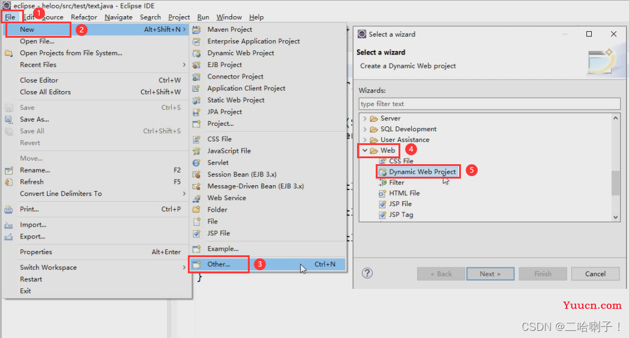Screen dimensions: 629x338
Task: Click the Export icon in File menu
Action: [x=9, y=237]
